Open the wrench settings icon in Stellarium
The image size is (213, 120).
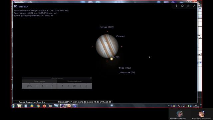tap(194, 6)
